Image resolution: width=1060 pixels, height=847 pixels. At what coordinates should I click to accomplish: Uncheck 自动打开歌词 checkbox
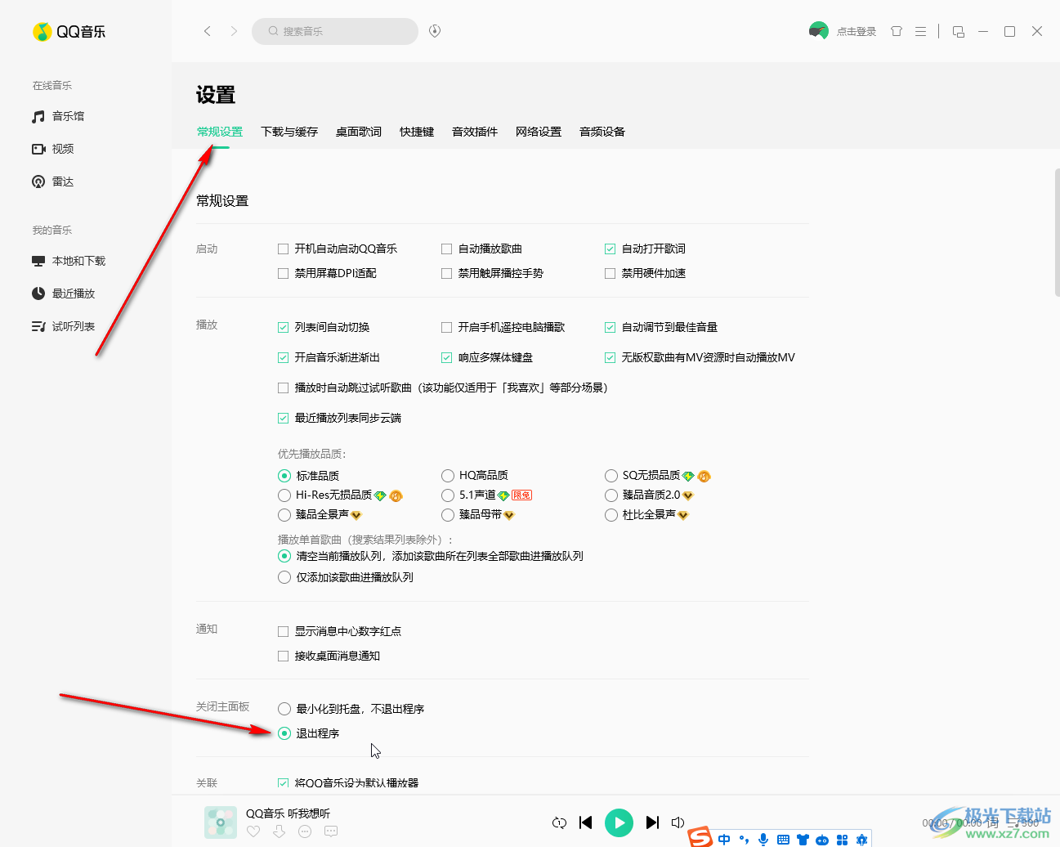pyautogui.click(x=611, y=249)
